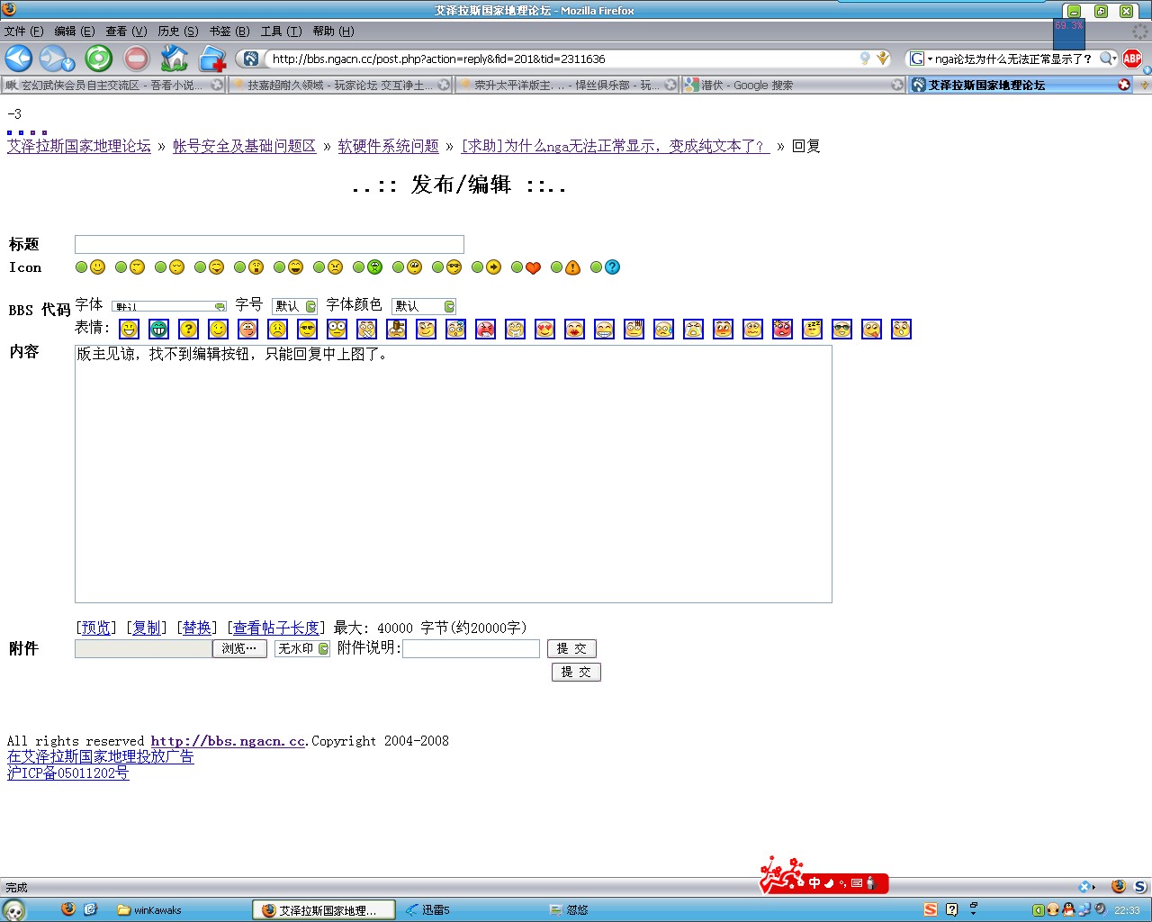Insert the red angry emoticon in 表情 row

pos(485,330)
